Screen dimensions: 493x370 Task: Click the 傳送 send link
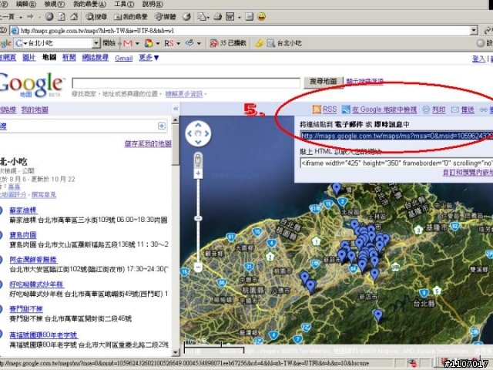coord(463,109)
